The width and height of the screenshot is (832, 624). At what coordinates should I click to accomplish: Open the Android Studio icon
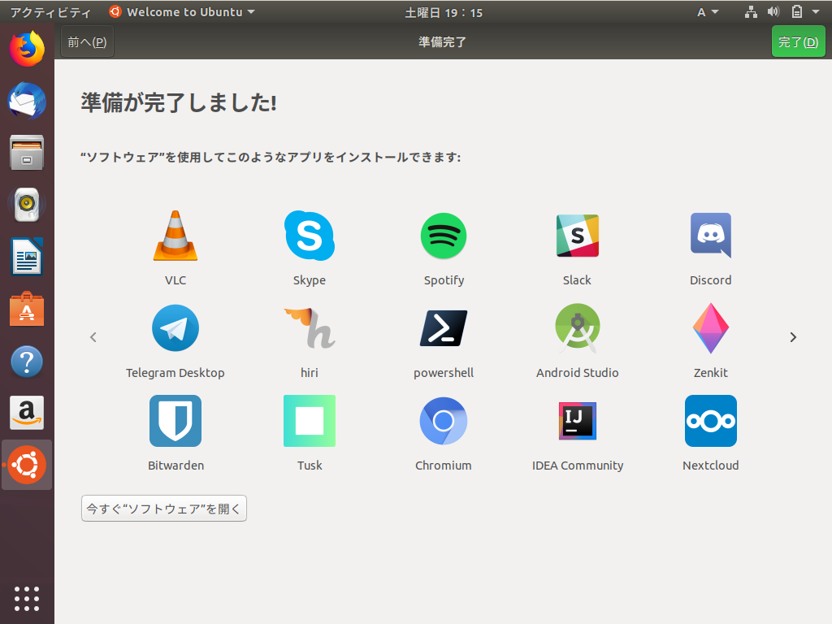[578, 328]
